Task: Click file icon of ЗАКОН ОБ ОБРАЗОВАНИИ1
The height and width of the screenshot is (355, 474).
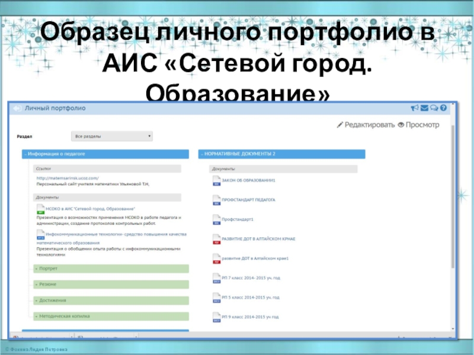Action: (216, 181)
